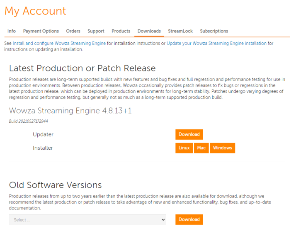Get the Windows installer
The height and width of the screenshot is (231, 308).
point(223,148)
